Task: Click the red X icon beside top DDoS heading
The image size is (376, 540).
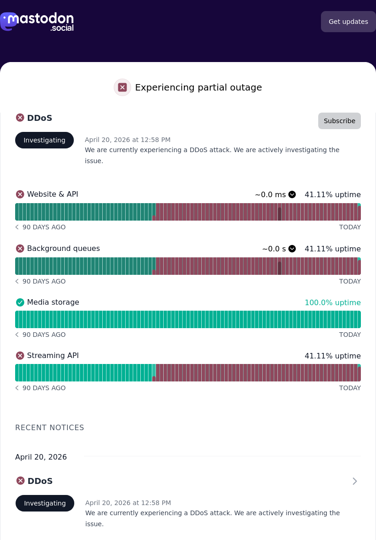Action: 20,118
